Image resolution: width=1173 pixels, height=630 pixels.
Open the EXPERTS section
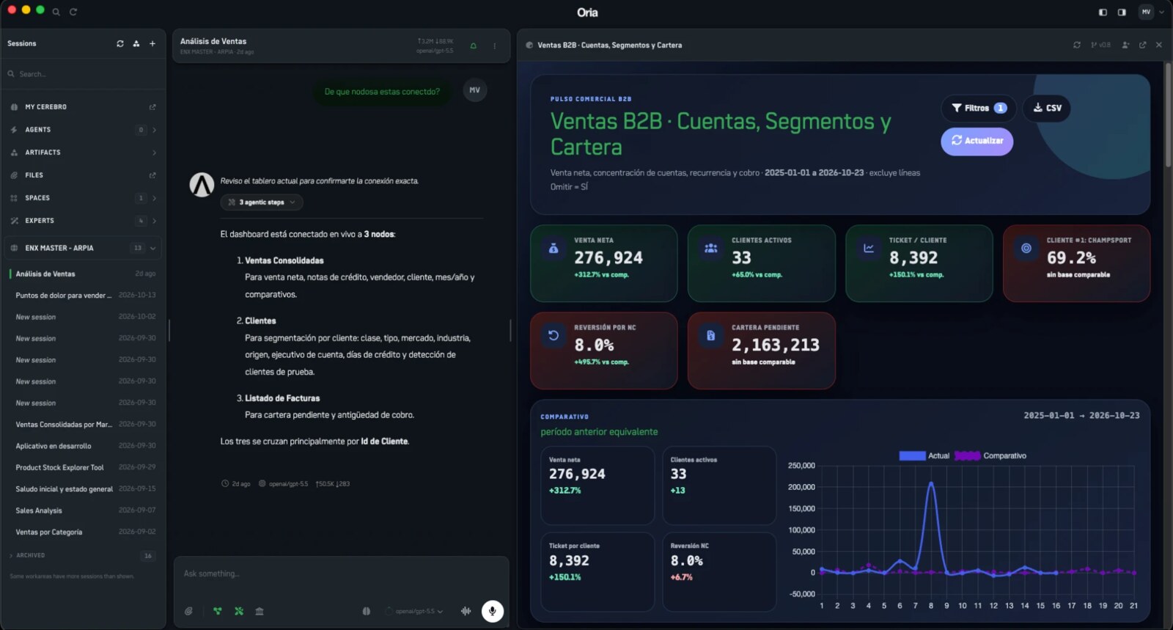40,221
